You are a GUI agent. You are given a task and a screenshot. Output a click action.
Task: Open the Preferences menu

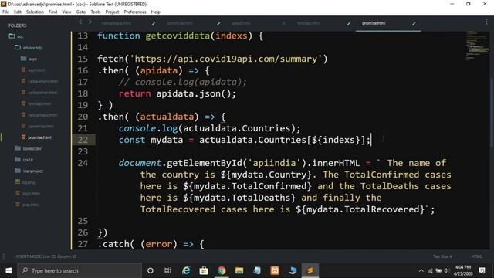(135, 12)
